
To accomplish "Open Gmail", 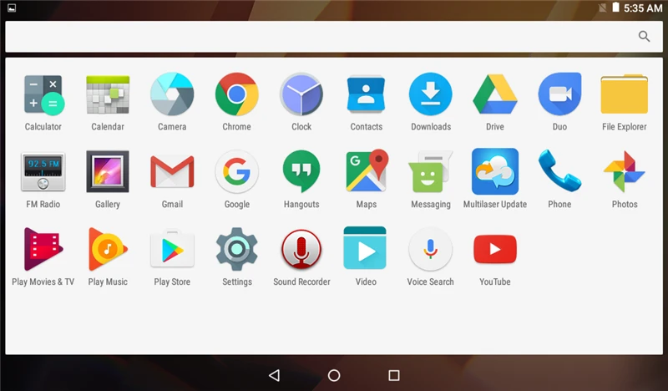I will point(172,172).
